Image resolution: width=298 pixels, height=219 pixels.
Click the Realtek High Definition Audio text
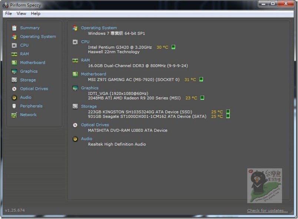point(117,144)
